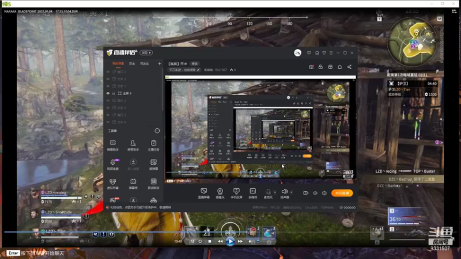Switch to the second scene tab
Viewport: 461px width, 259px height.
click(132, 63)
